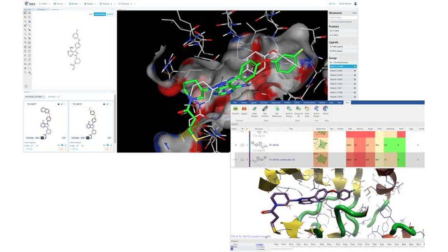Toggle the star icon on Pose 8

(x=355, y=97)
